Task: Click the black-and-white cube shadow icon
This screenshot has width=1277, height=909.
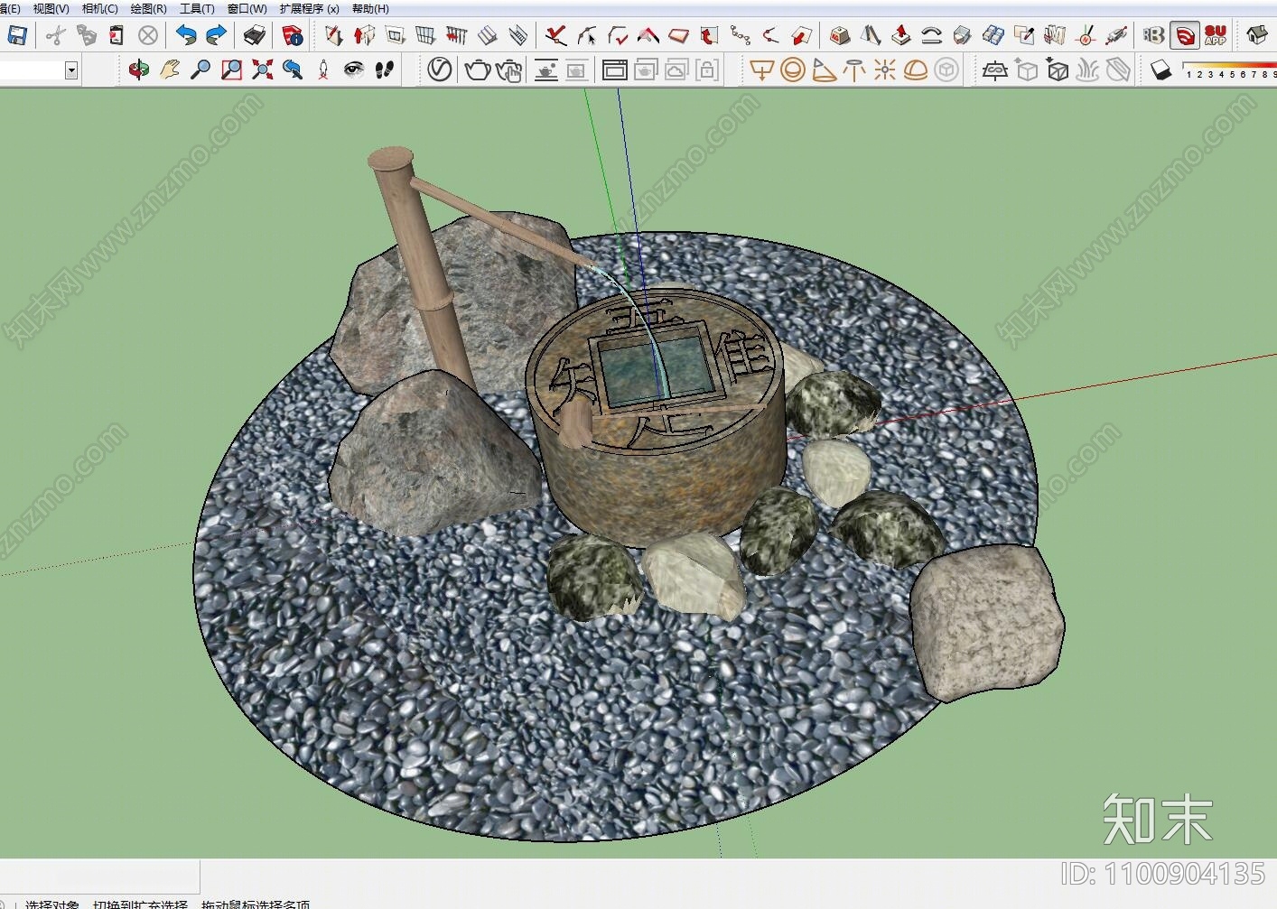Action: 1161,70
